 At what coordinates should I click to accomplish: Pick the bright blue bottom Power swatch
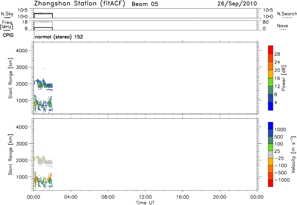pyautogui.click(x=271, y=106)
